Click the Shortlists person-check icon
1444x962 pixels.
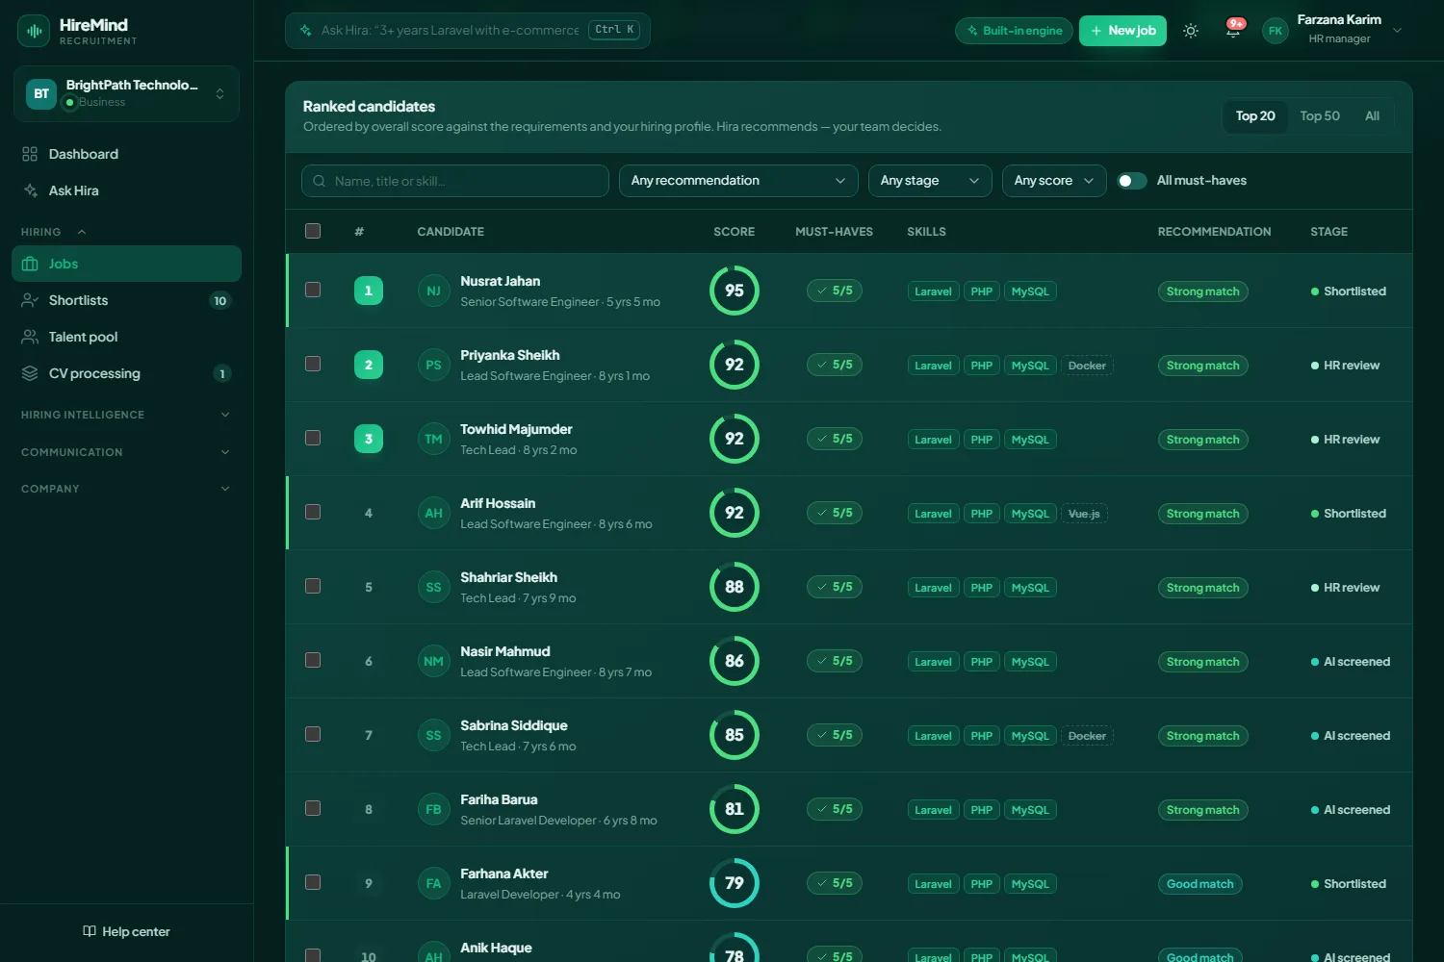30,300
